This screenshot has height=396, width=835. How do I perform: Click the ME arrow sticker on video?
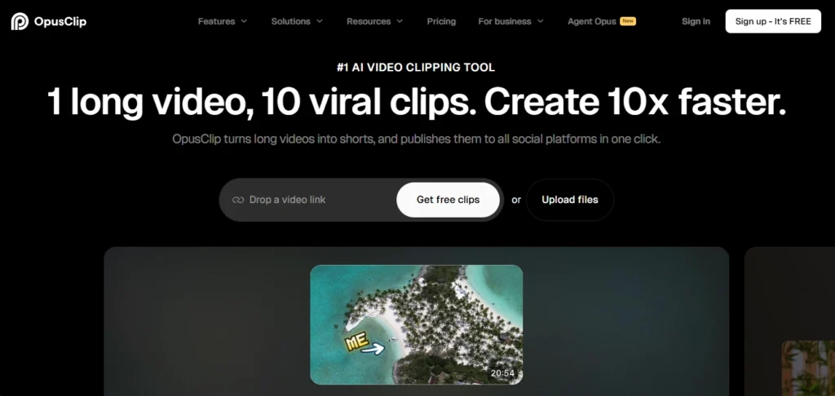pyautogui.click(x=363, y=344)
